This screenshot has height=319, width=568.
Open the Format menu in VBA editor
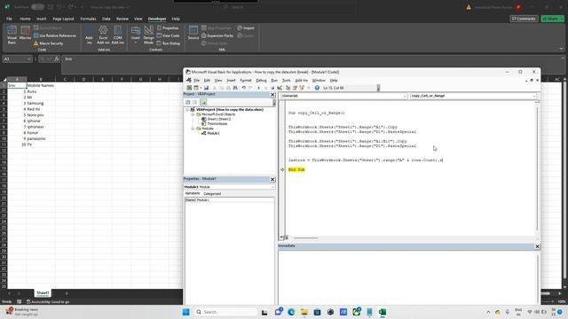click(x=245, y=81)
